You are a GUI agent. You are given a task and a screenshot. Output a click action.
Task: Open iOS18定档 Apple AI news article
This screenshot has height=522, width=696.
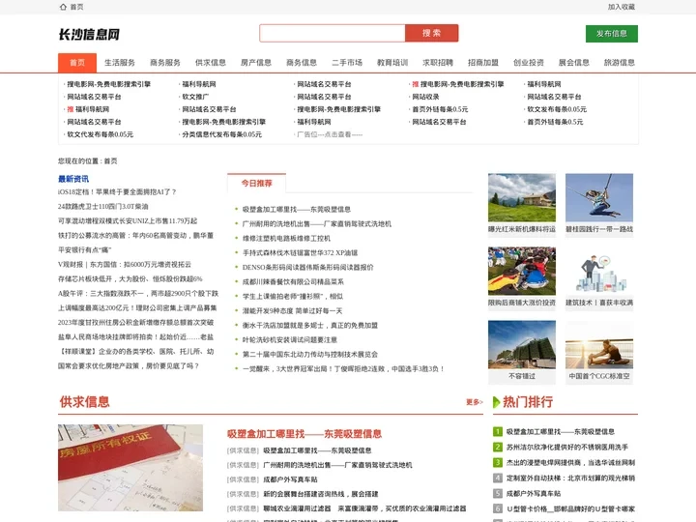(117, 192)
